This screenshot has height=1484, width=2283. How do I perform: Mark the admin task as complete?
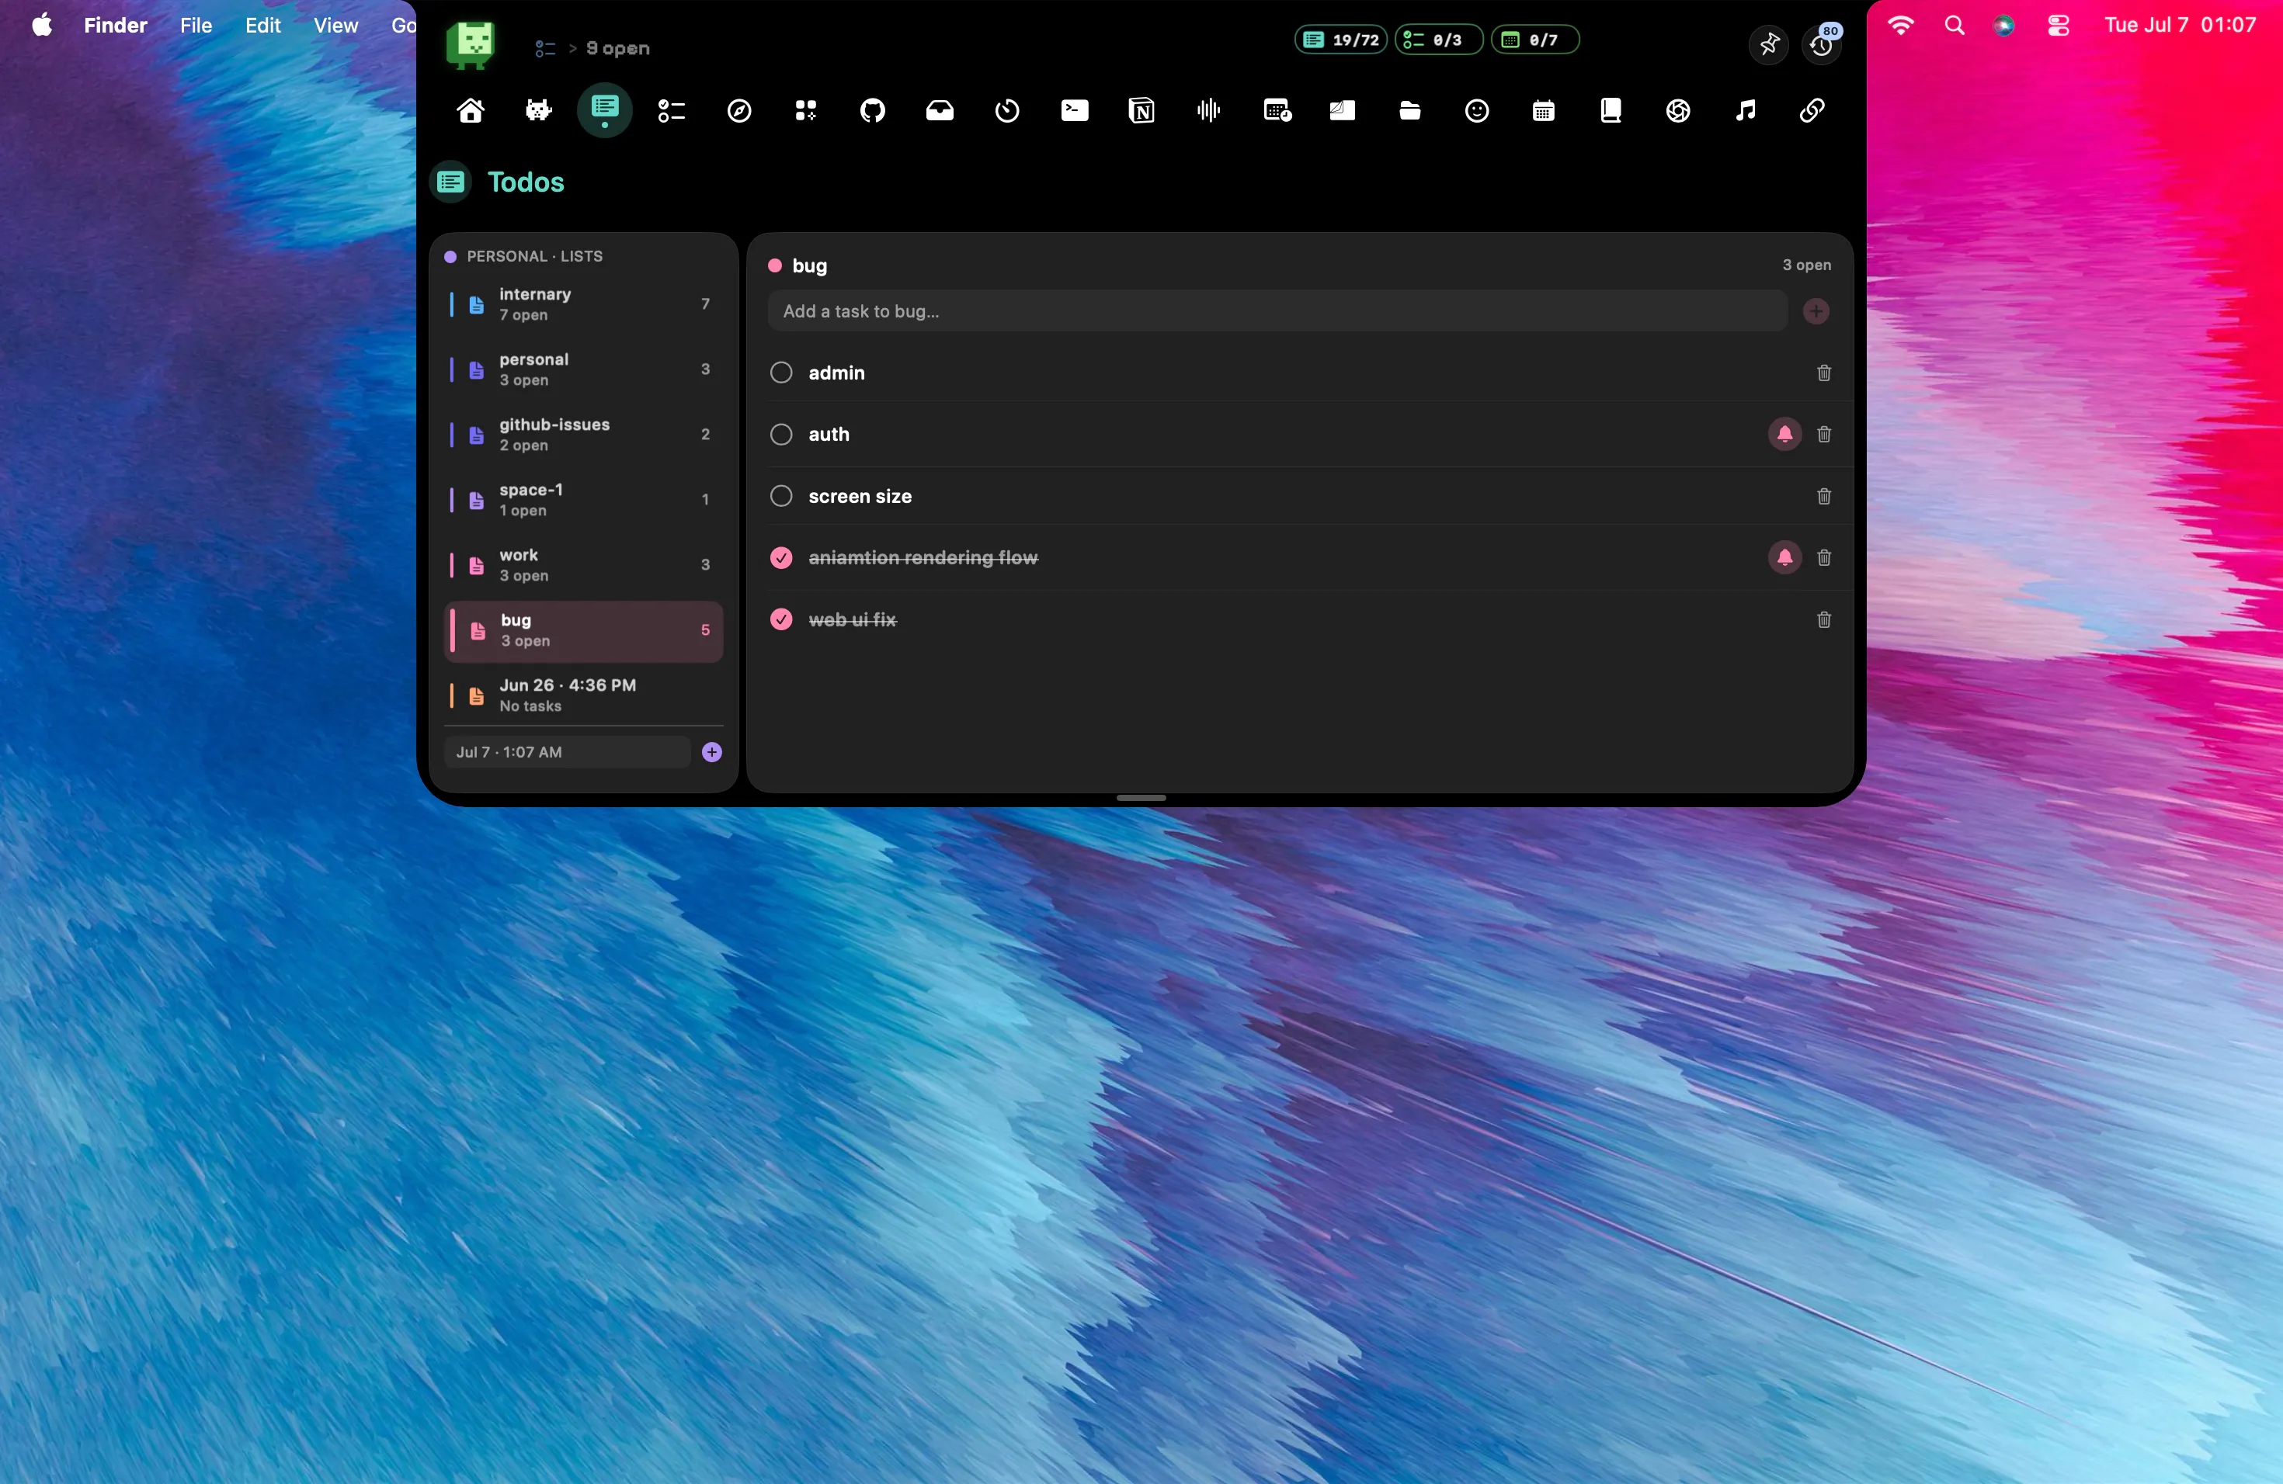781,373
